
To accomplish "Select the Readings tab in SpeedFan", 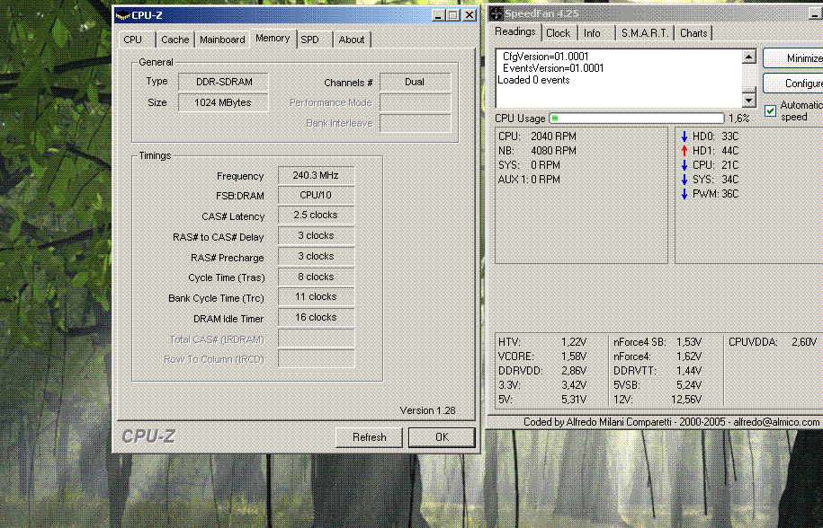I will click(514, 32).
